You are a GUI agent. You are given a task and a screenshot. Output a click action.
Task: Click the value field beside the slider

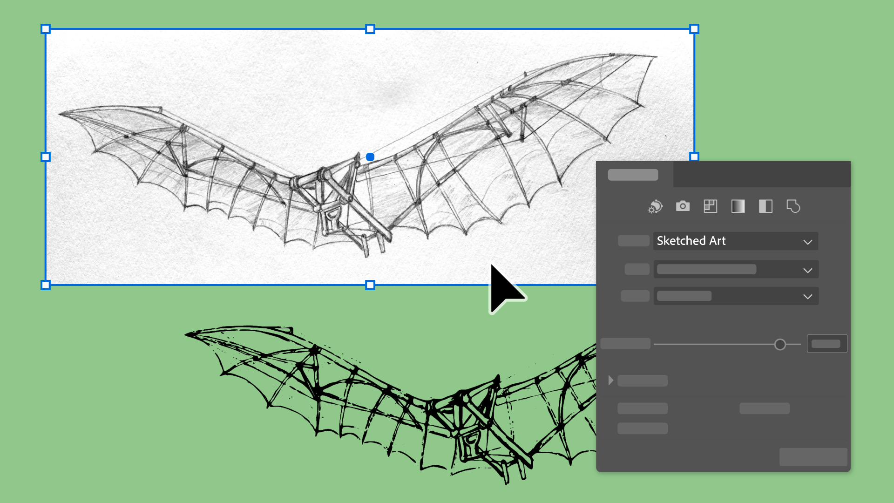tap(826, 344)
